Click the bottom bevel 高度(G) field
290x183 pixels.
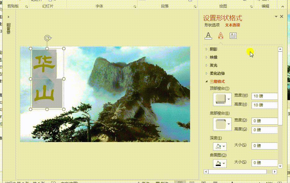(x=265, y=130)
